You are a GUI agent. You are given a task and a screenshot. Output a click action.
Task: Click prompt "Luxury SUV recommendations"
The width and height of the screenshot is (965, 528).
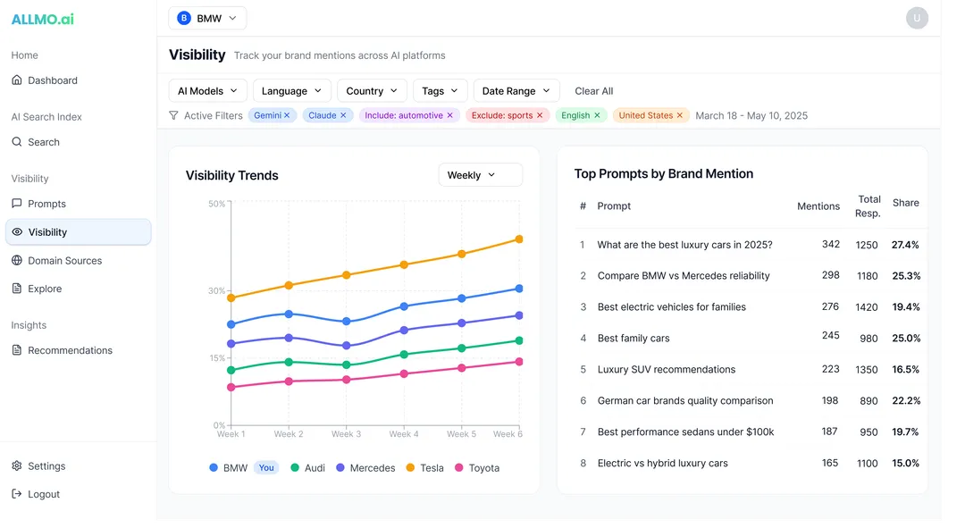[667, 370]
